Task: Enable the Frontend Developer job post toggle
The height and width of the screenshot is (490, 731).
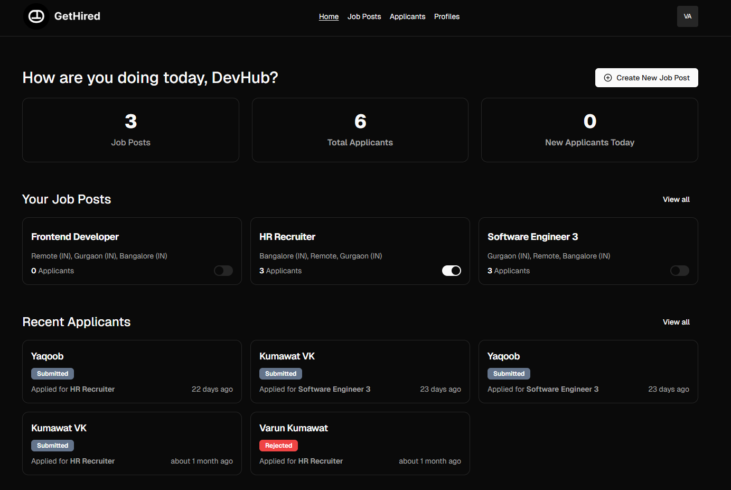Action: [x=223, y=270]
